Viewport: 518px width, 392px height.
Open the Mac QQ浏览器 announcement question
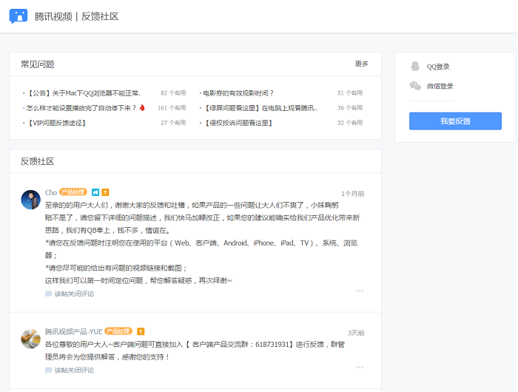[x=83, y=93]
